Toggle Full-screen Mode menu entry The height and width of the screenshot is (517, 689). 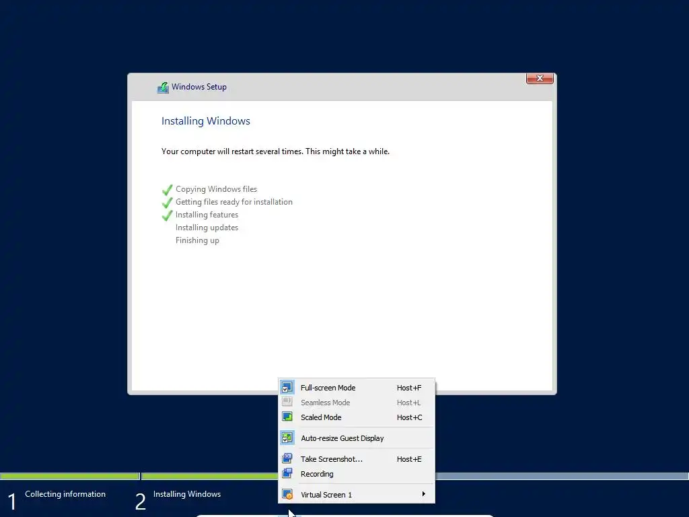pos(357,388)
